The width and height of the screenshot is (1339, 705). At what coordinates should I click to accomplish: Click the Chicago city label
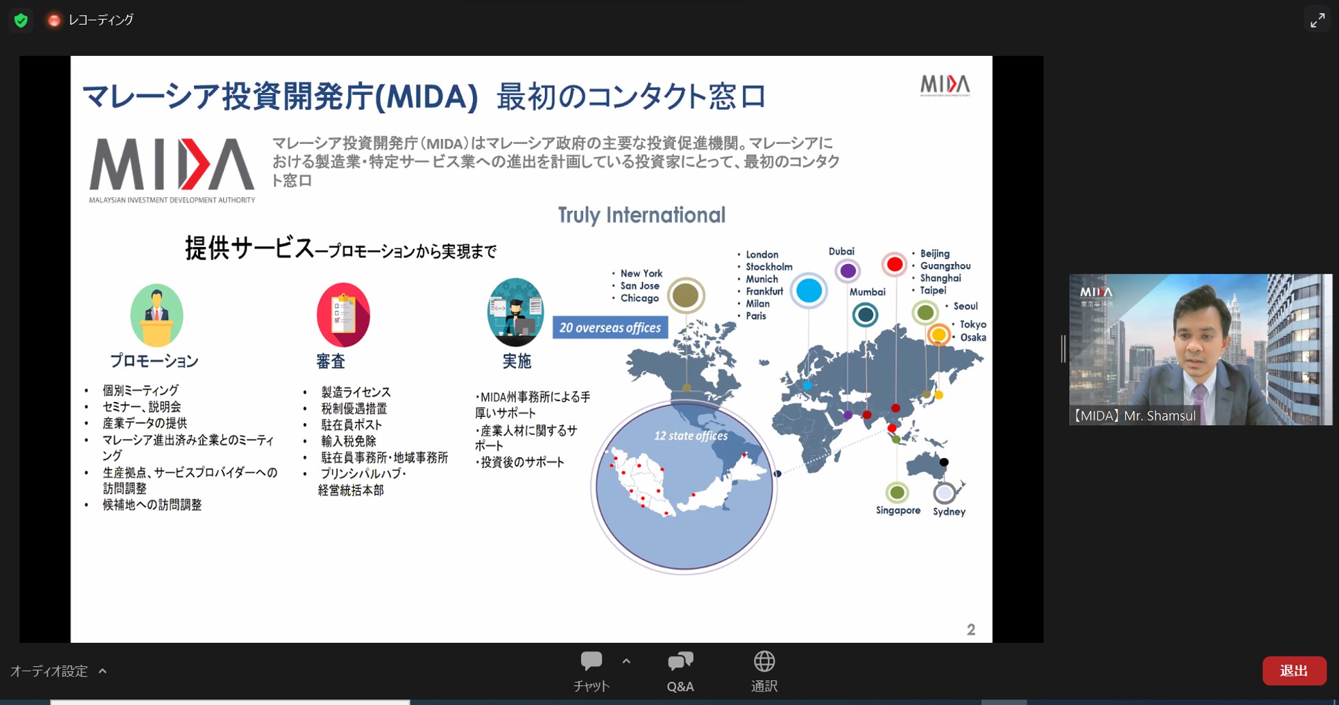[639, 298]
